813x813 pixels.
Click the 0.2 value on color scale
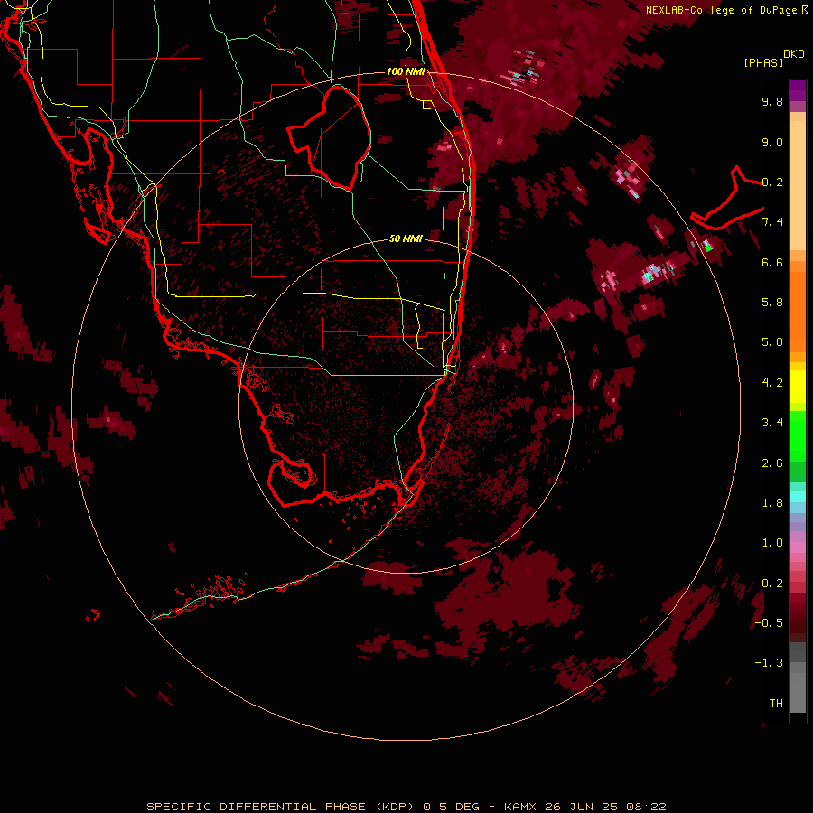click(772, 584)
